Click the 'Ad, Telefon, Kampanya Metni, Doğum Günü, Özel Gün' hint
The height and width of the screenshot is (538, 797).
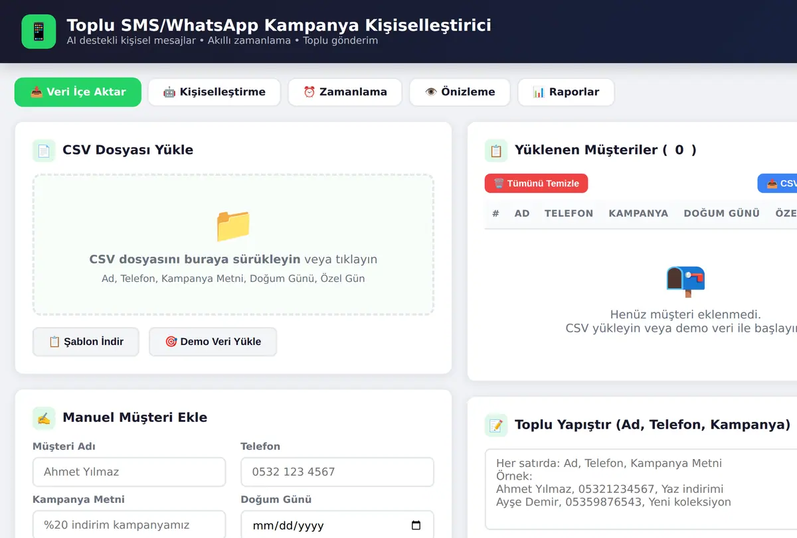(233, 279)
